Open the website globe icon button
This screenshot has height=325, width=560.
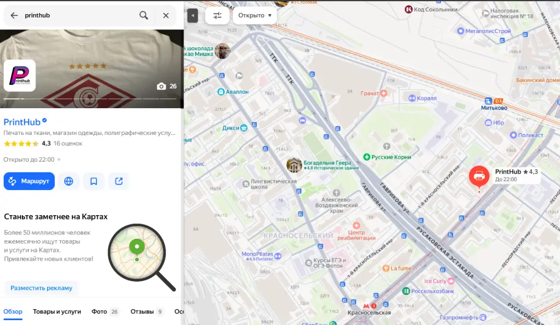coord(68,181)
